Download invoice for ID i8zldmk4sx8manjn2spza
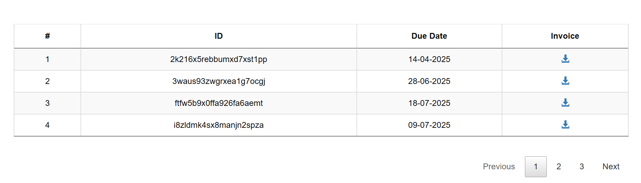The height and width of the screenshot is (183, 641). (x=565, y=125)
